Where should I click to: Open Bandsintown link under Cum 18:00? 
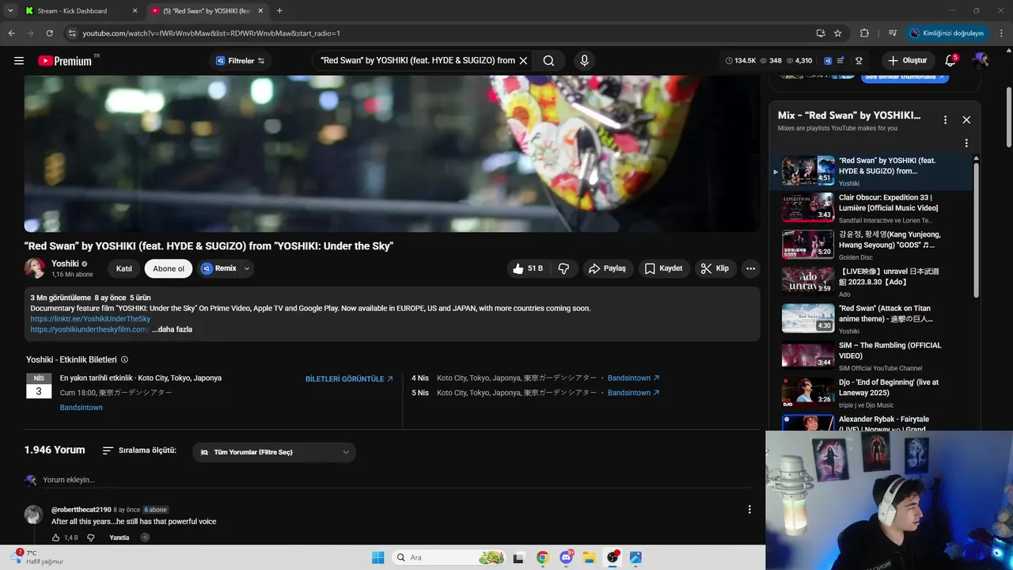coord(81,408)
